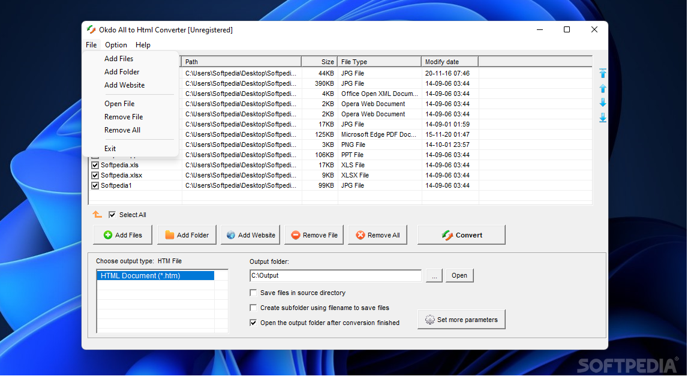Viewport: 688px width, 382px height.
Task: Uncheck the Softpedia1 file checkbox
Action: (95, 185)
